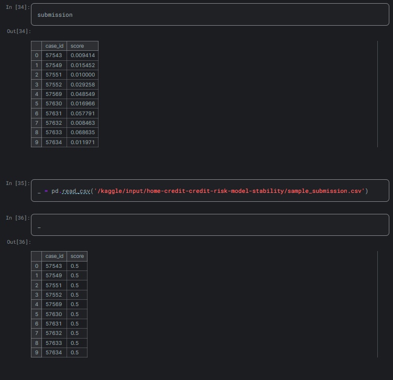393x380 pixels.
Task: Click the right border line of Out[34] output
Action: click(x=377, y=94)
